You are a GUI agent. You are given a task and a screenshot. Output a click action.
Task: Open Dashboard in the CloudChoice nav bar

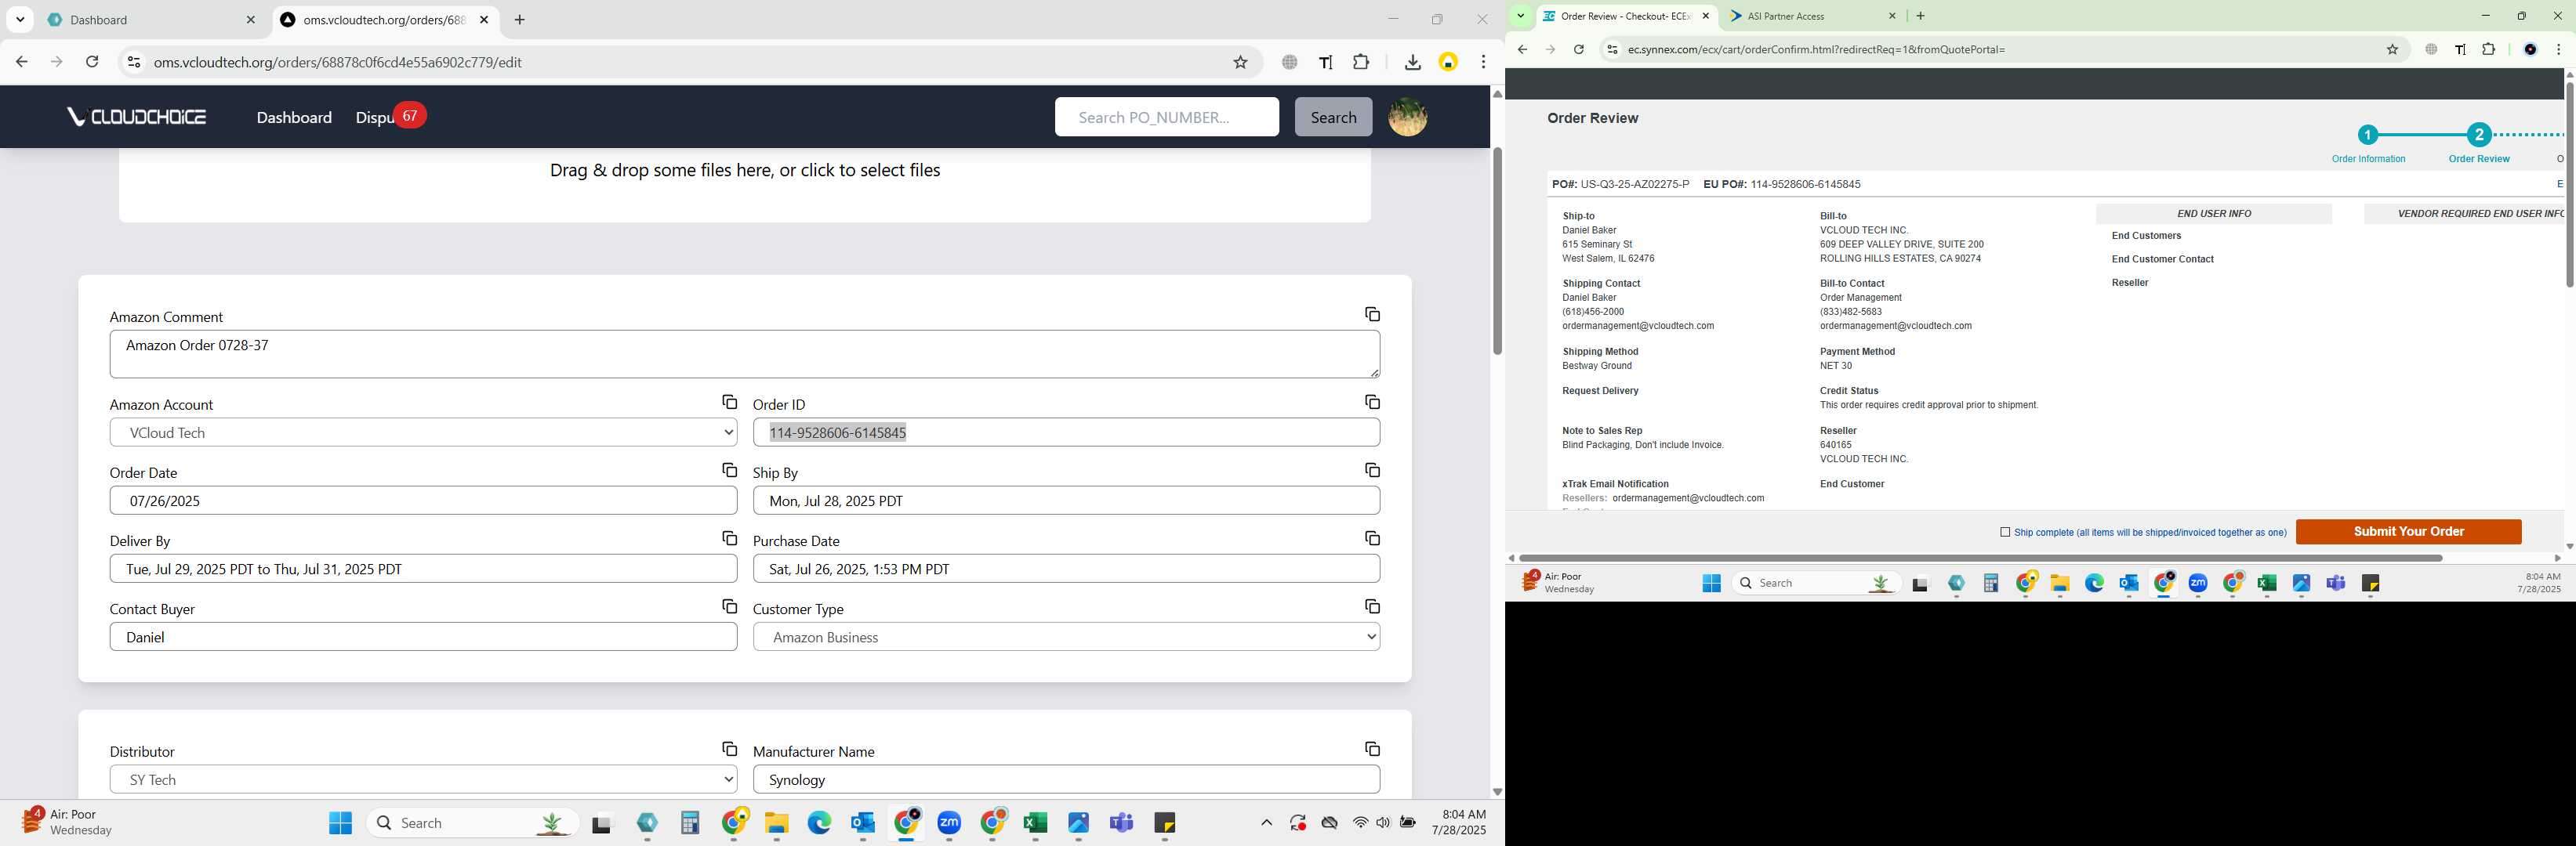point(294,117)
